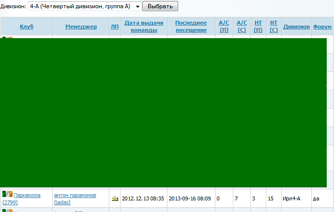
Task: Click the НТ (П) column header
Action: tap(258, 27)
